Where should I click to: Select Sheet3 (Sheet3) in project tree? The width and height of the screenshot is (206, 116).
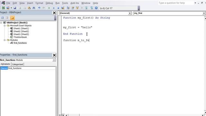(21, 34)
